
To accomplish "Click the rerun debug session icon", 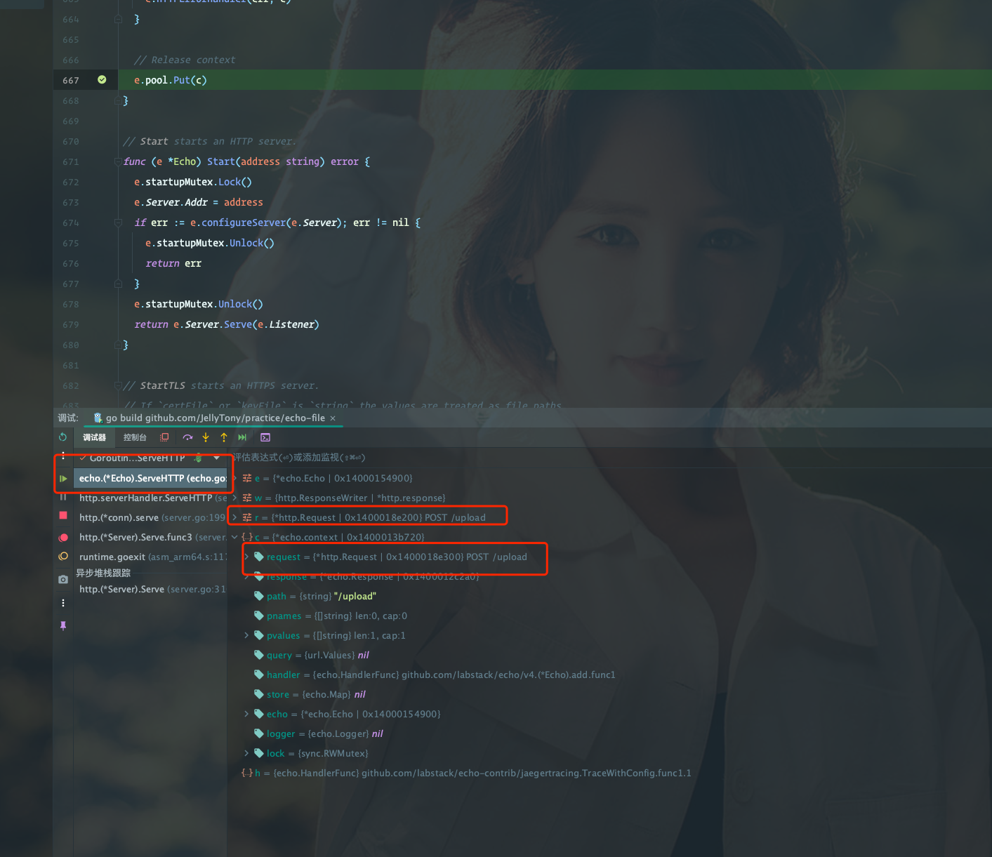I will (x=63, y=437).
